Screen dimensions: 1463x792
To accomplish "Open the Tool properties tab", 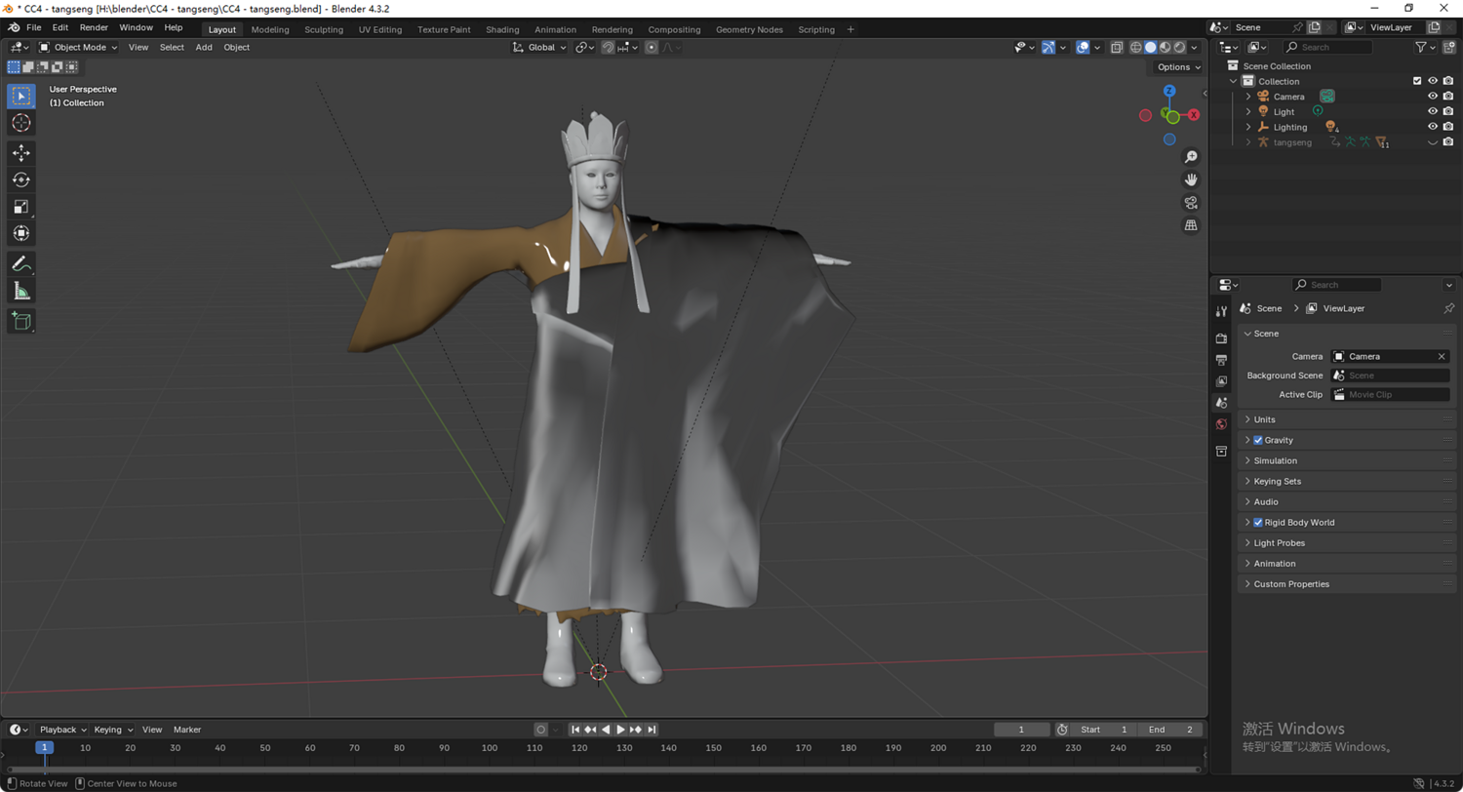I will tap(1221, 311).
